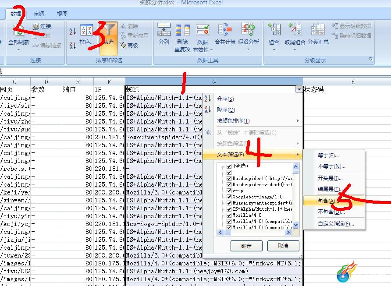The width and height of the screenshot is (391, 286).
Task: Switch to the 视图 tab
Action: pos(62,14)
